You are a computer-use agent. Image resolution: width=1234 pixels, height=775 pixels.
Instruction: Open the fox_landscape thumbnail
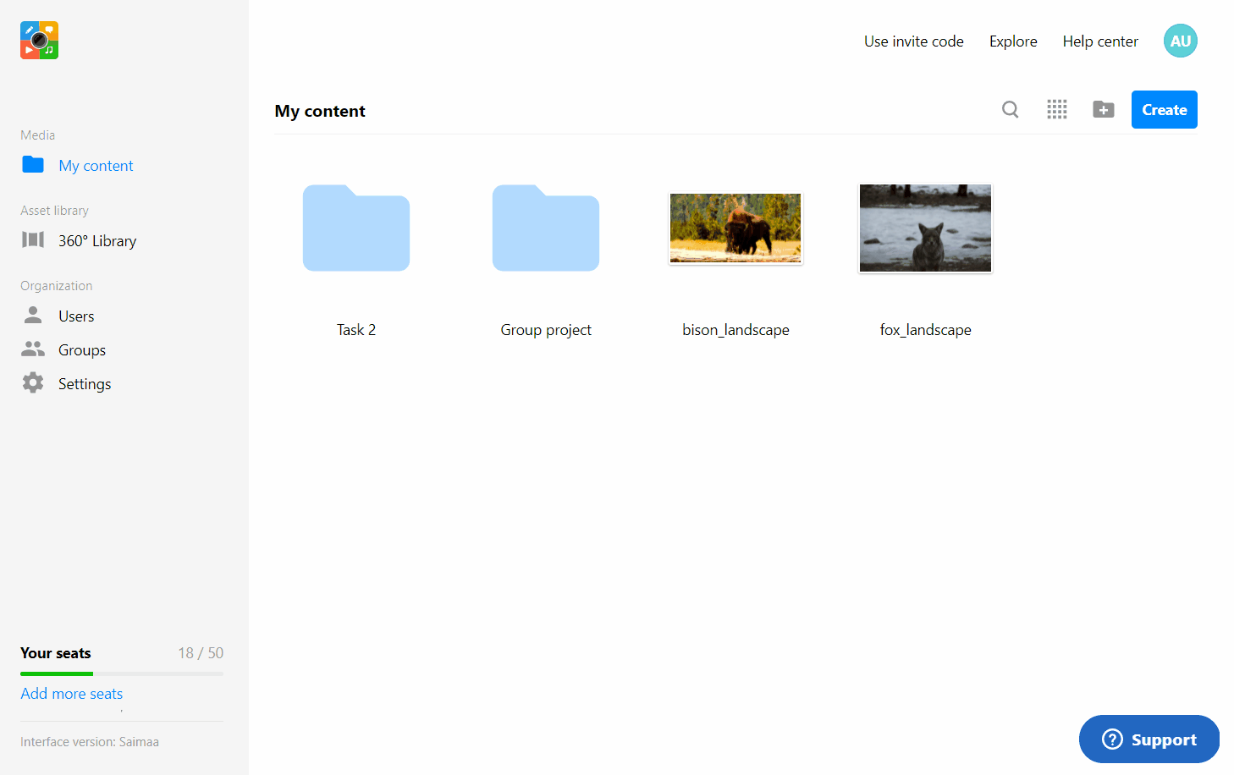click(925, 228)
